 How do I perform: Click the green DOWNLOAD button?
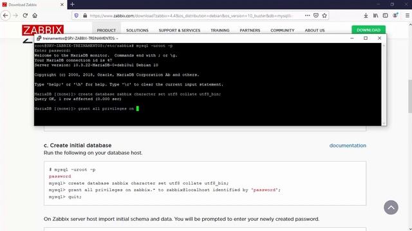point(368,30)
